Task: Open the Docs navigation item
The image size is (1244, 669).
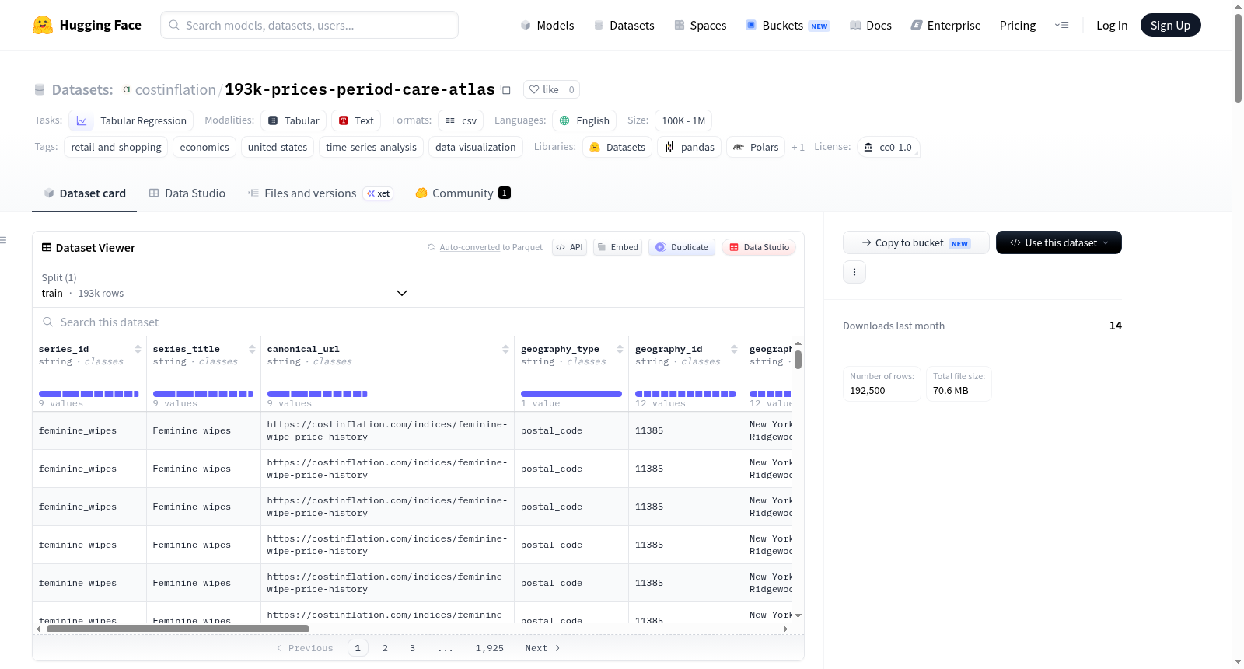Action: click(871, 25)
